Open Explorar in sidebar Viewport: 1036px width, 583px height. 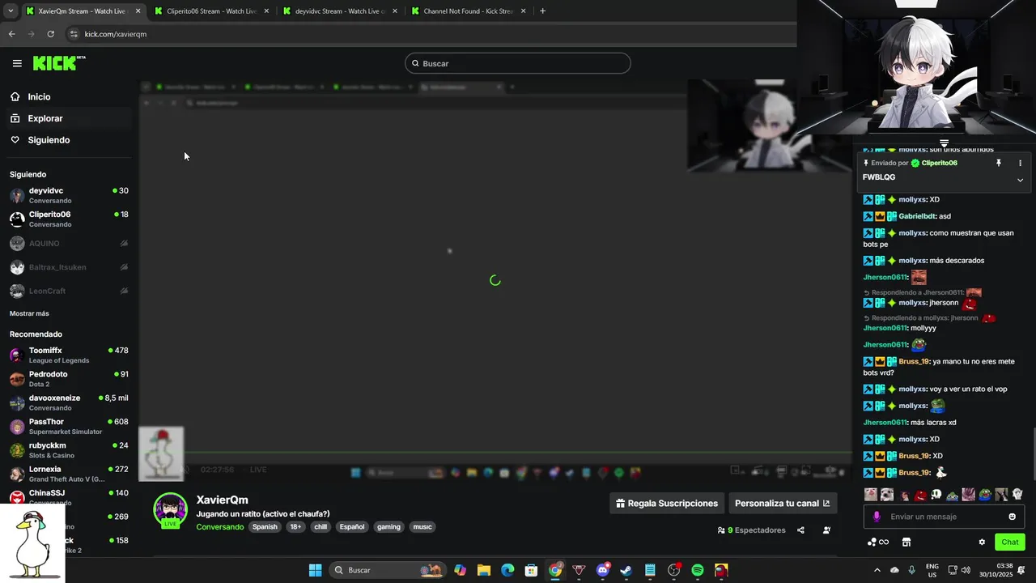pyautogui.click(x=67, y=118)
